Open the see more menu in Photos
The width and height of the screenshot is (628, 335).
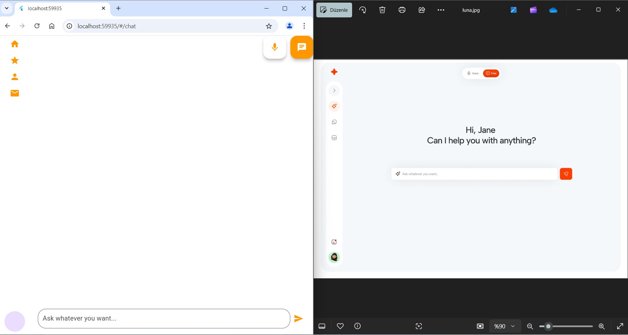tap(441, 10)
